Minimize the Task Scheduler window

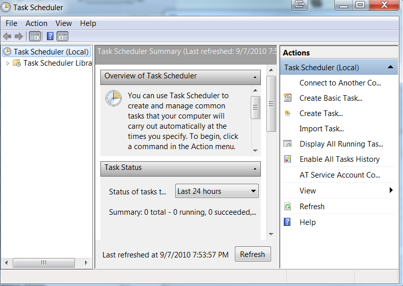pyautogui.click(x=343, y=5)
